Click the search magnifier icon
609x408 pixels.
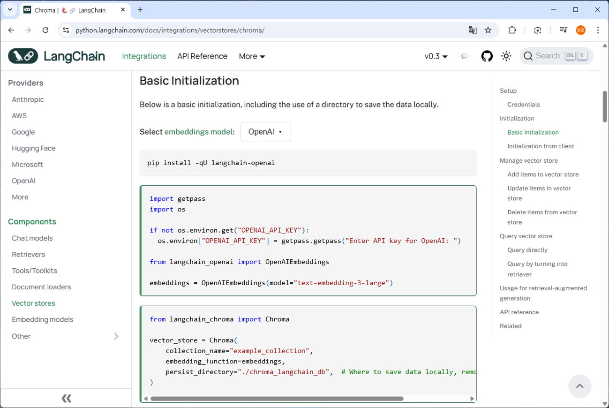point(528,56)
